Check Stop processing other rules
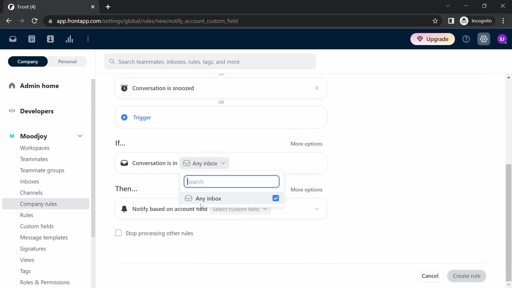This screenshot has height=288, width=512. point(118,233)
